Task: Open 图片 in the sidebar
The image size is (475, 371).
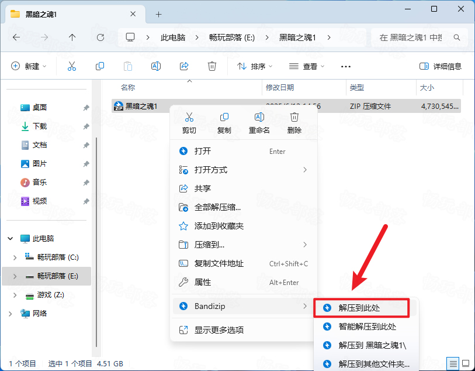Action: [39, 163]
